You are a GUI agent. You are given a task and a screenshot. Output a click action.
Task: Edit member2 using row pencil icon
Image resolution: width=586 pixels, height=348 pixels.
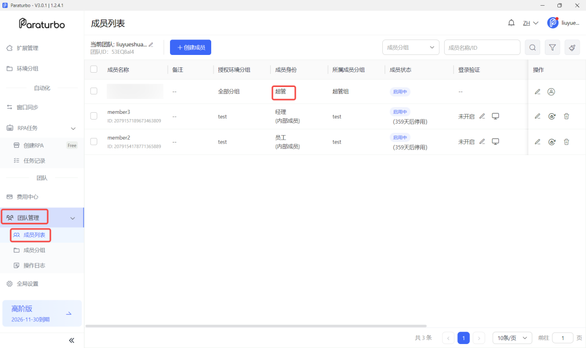click(x=537, y=142)
